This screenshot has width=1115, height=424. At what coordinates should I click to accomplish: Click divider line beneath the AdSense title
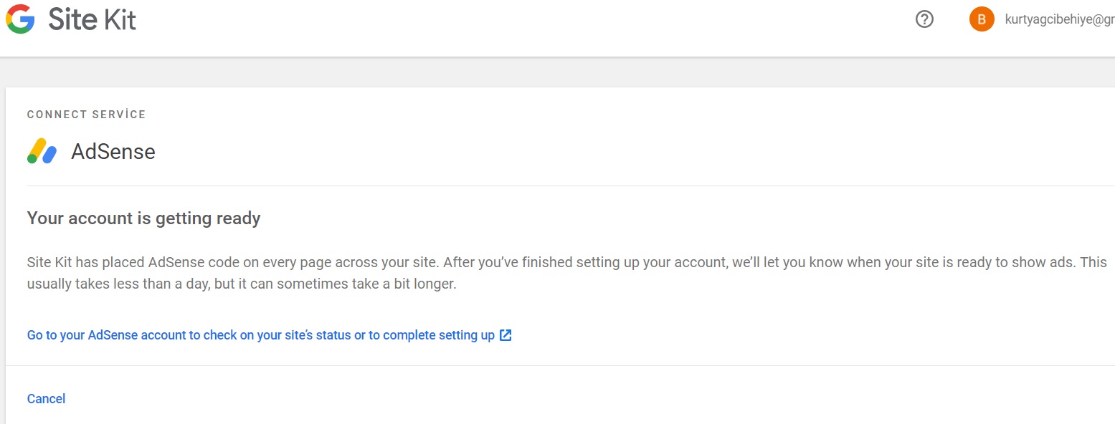[571, 185]
